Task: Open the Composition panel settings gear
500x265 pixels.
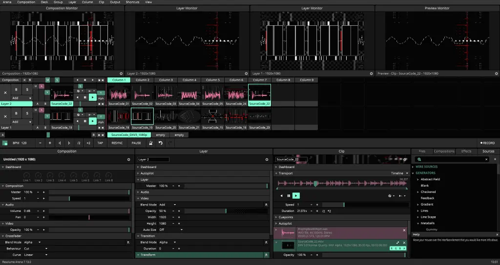Action: (129, 159)
